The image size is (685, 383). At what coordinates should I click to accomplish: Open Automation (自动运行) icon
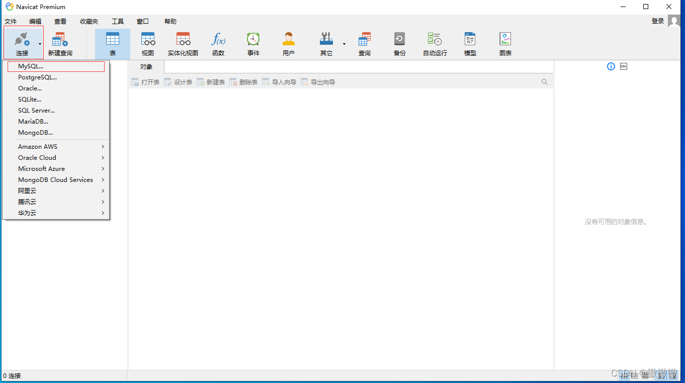click(435, 39)
